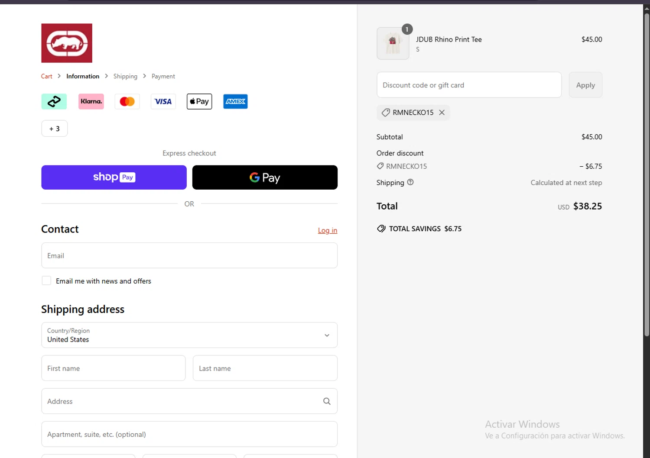Show the +3 more payment methods
Viewport: 650px width, 458px height.
pos(55,129)
